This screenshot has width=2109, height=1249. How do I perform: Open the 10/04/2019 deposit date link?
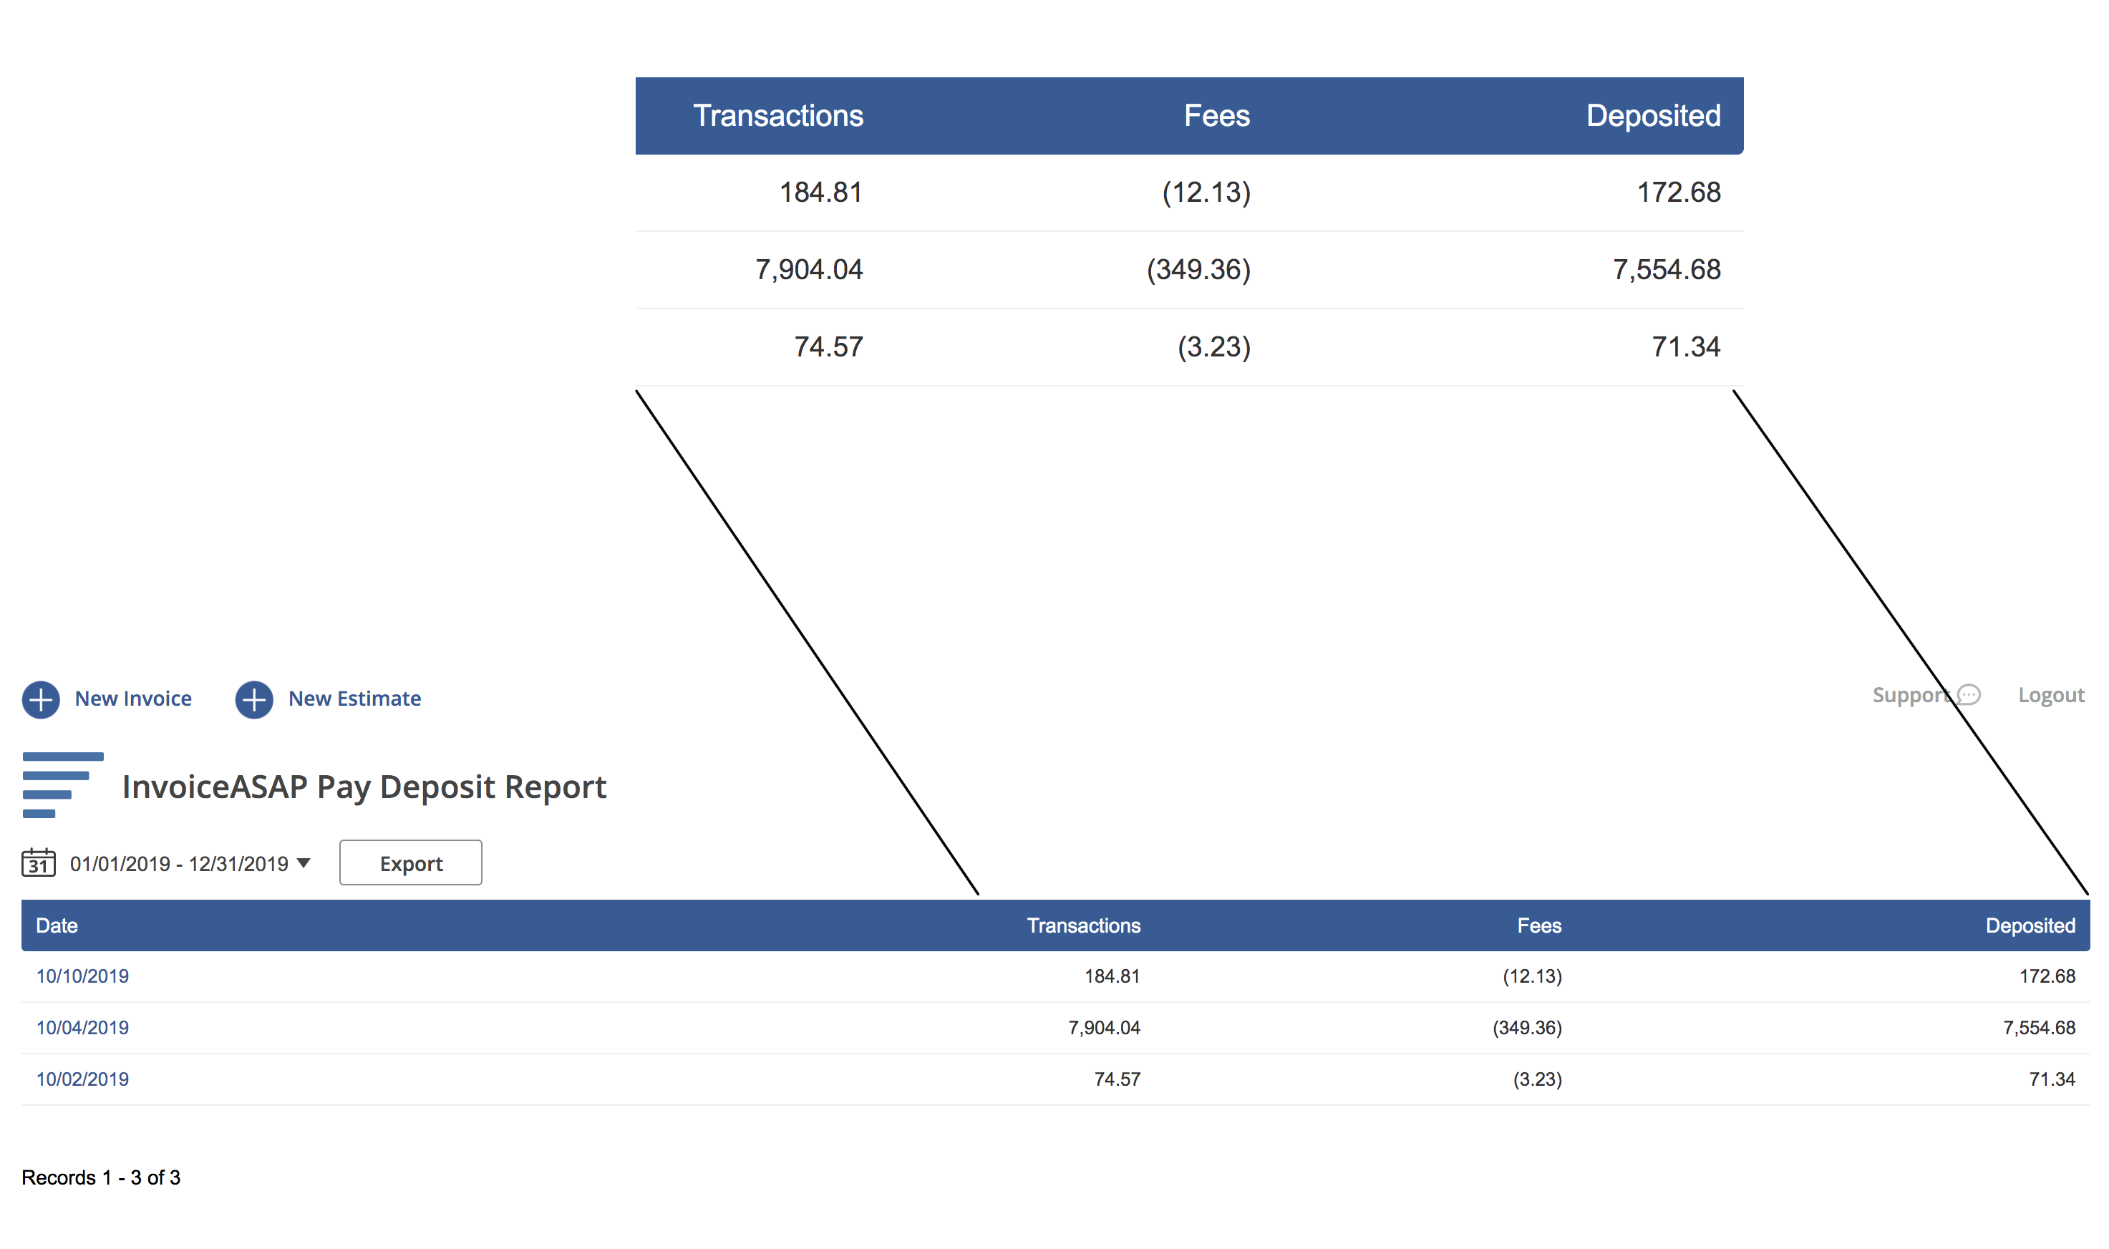(x=82, y=1028)
